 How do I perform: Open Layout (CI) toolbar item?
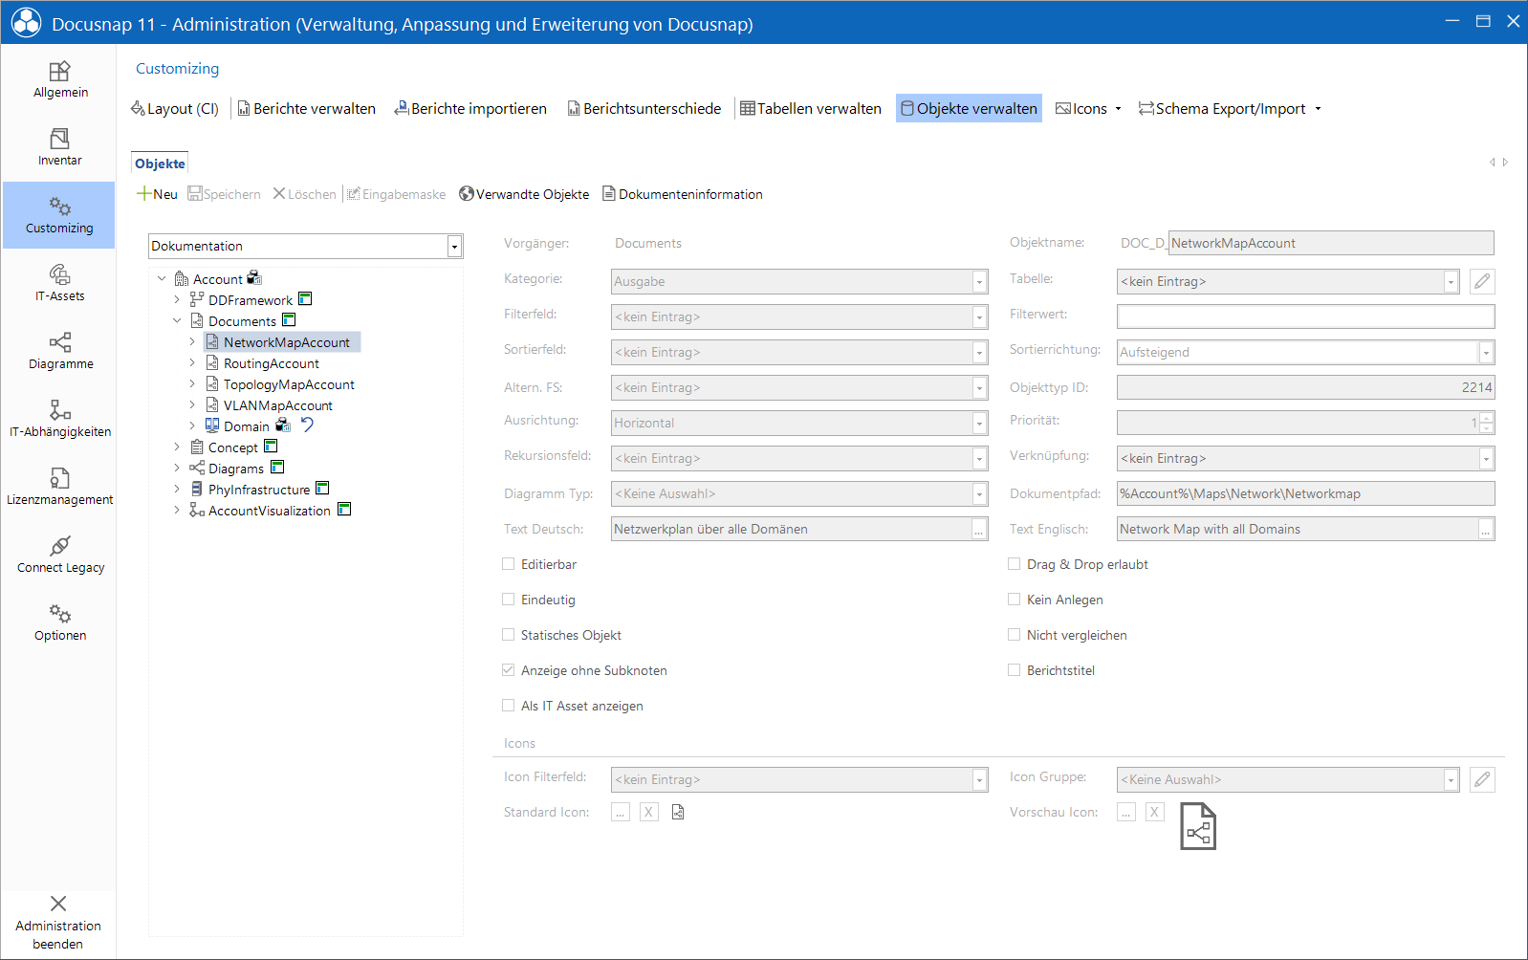click(x=175, y=109)
